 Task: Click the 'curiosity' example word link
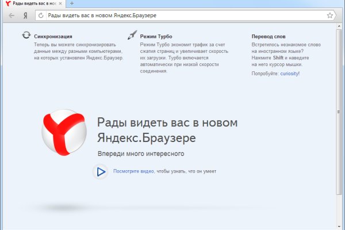(289, 74)
